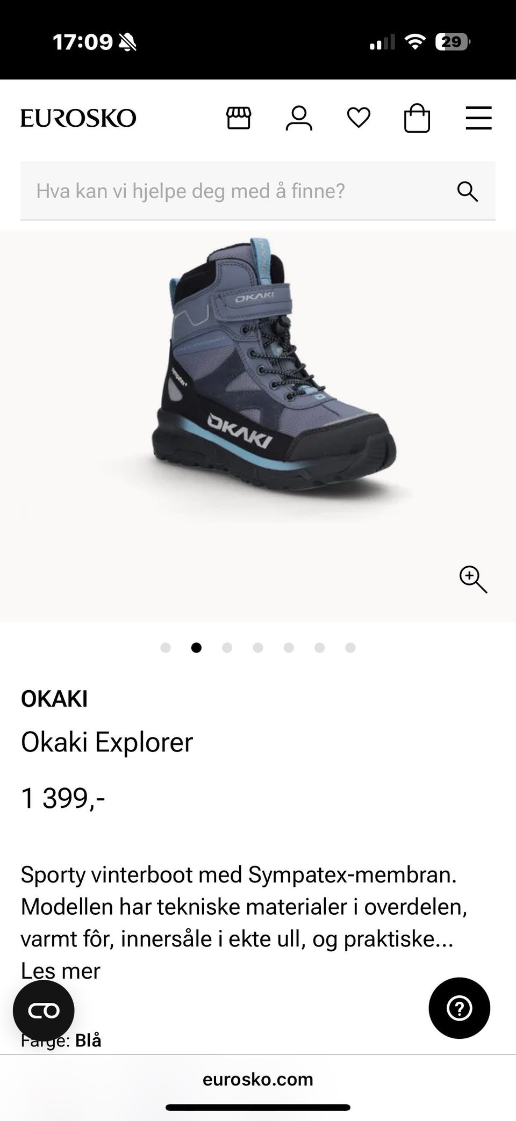Select the third image carousel dot
This screenshot has width=516, height=1121.
[227, 648]
